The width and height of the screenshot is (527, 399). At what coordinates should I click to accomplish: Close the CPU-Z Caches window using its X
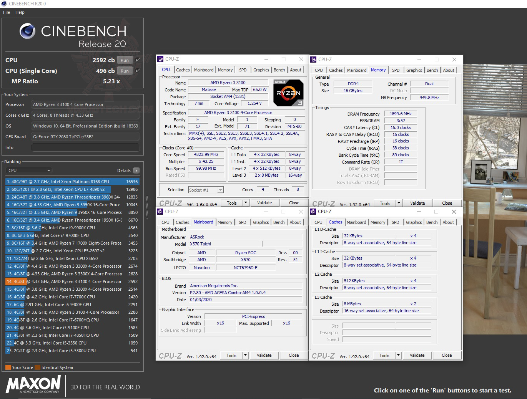point(454,212)
